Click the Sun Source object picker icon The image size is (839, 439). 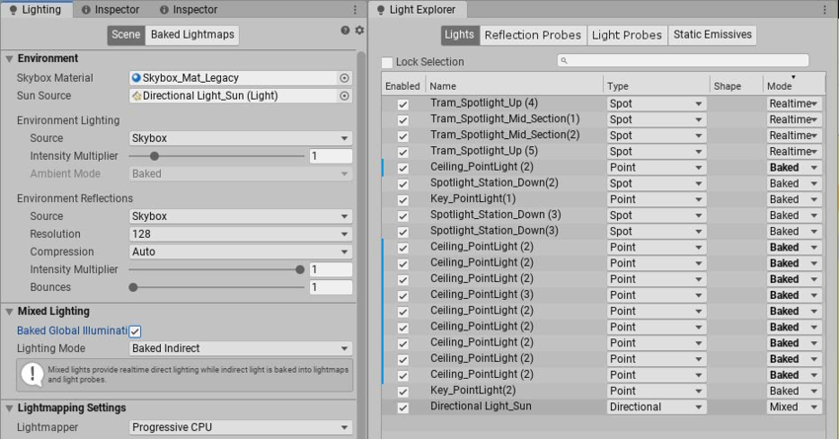[x=344, y=97]
